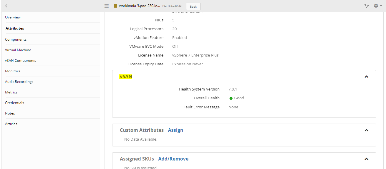The image size is (386, 169).
Task: Open the dropdown arrow next to the gear
Action: [382, 6]
